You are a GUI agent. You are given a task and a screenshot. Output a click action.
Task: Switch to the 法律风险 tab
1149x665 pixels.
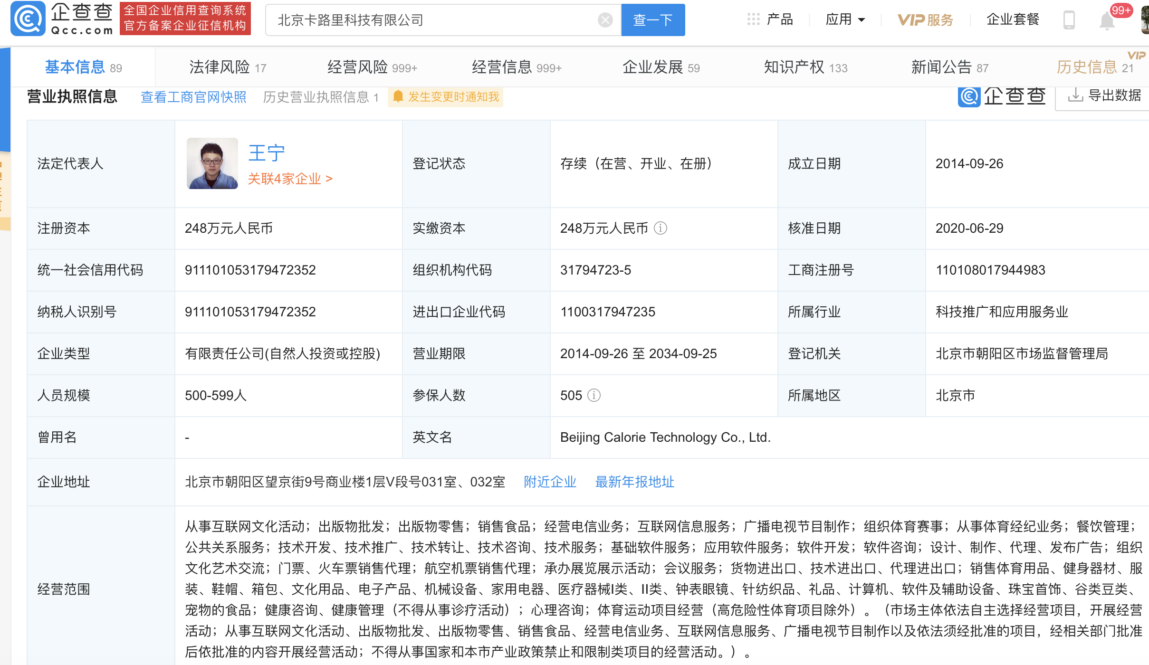coord(228,67)
